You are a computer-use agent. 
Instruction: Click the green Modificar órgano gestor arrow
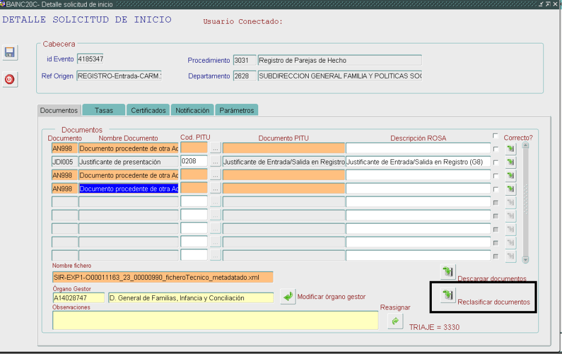click(x=287, y=297)
